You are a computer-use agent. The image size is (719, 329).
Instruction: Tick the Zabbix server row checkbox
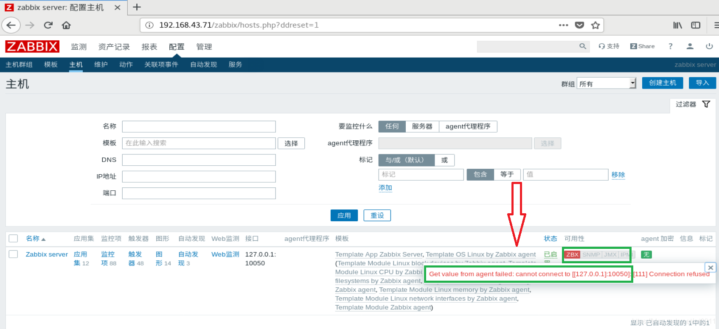click(14, 254)
